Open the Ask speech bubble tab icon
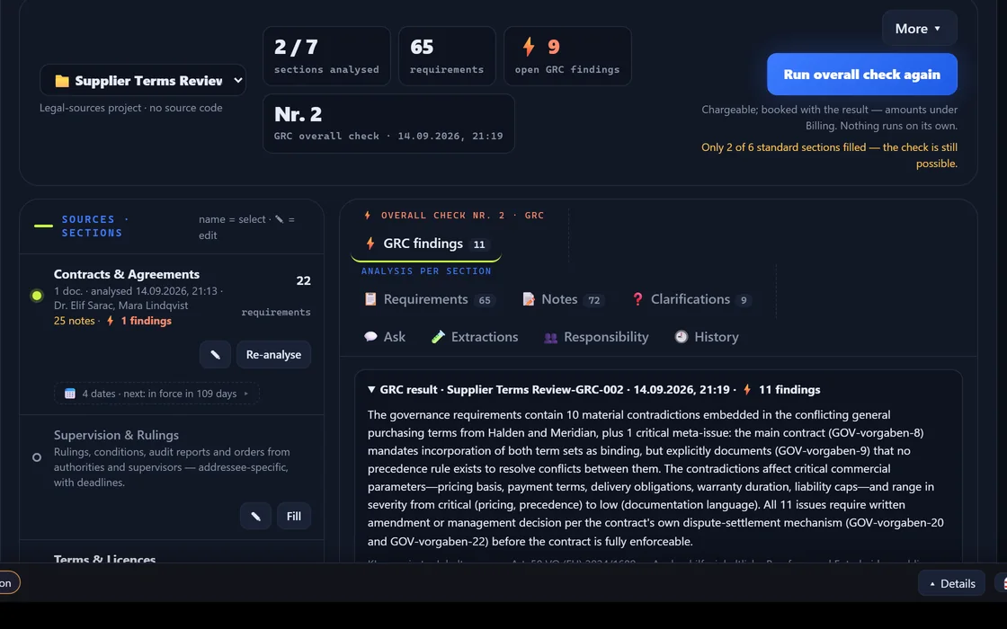This screenshot has width=1007, height=629. [x=370, y=337]
